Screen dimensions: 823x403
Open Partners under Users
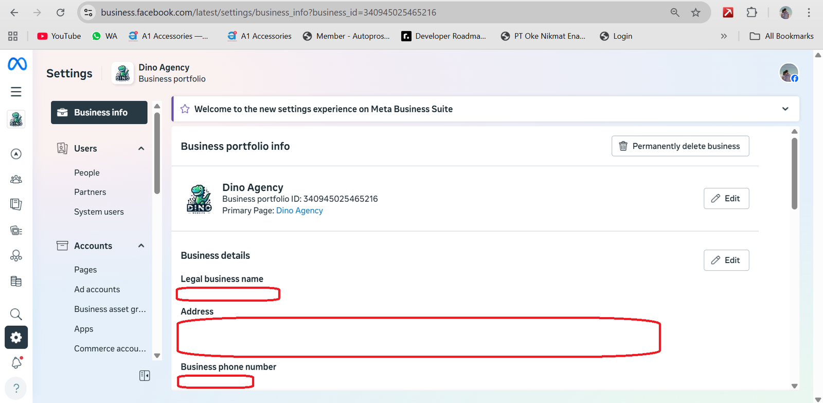90,192
